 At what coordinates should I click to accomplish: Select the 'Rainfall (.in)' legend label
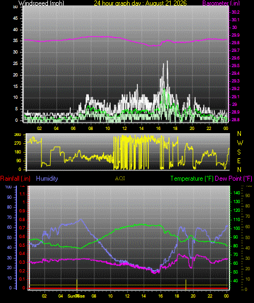click(x=15, y=179)
